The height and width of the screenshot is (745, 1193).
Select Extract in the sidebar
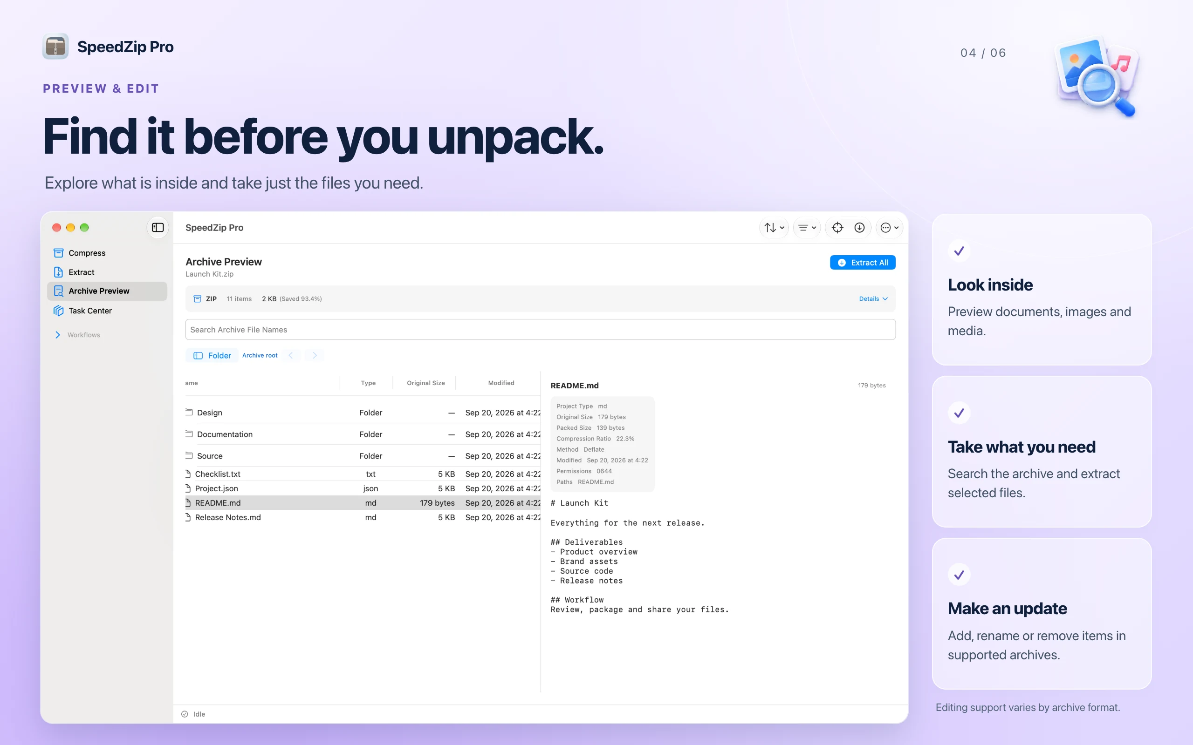point(107,272)
